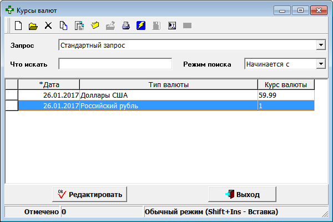The height and width of the screenshot is (222, 333).
Task: Mark the row selector of Доллары США
Action: coord(12,95)
